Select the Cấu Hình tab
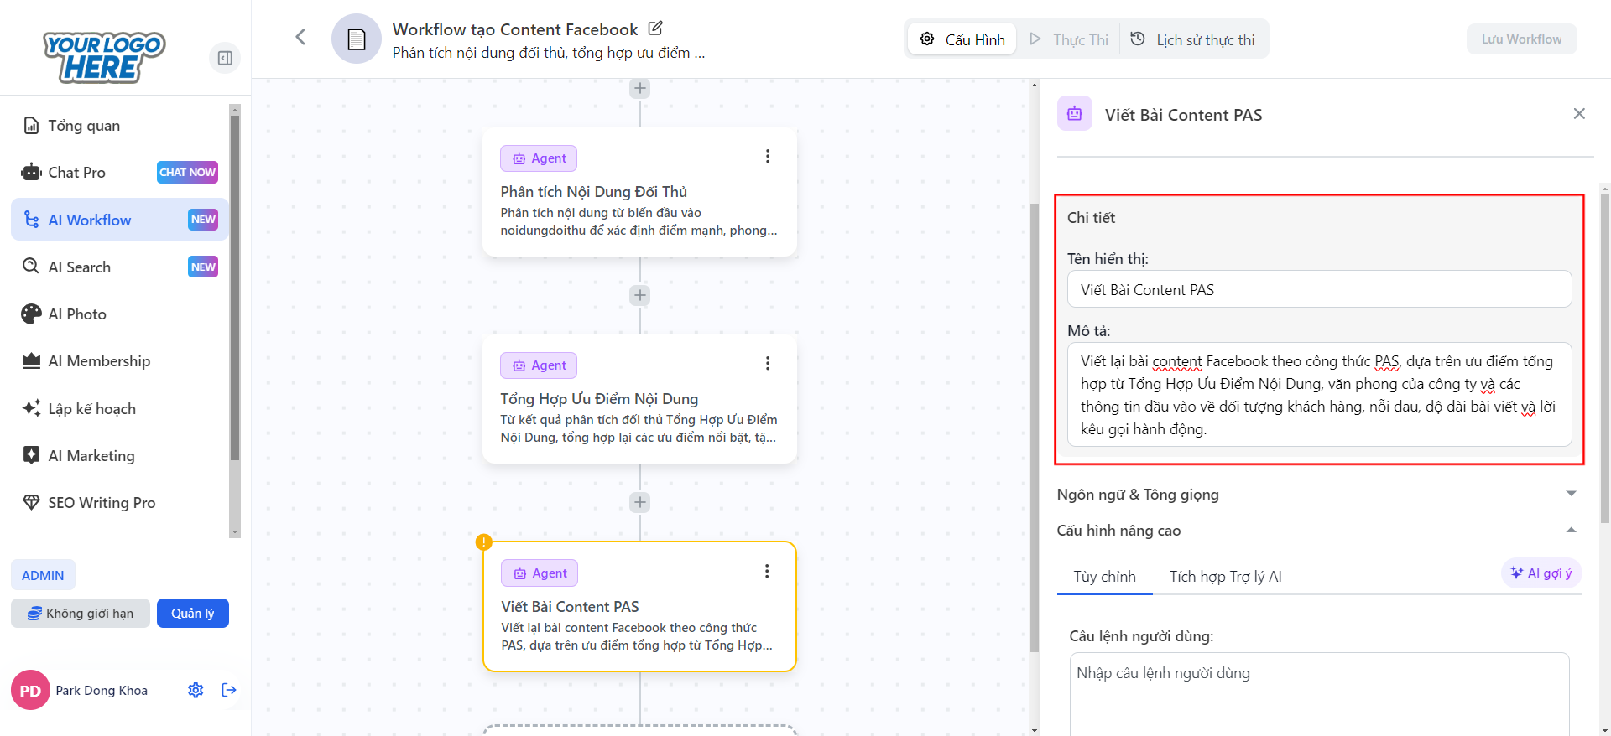Viewport: 1611px width, 736px height. tap(962, 39)
